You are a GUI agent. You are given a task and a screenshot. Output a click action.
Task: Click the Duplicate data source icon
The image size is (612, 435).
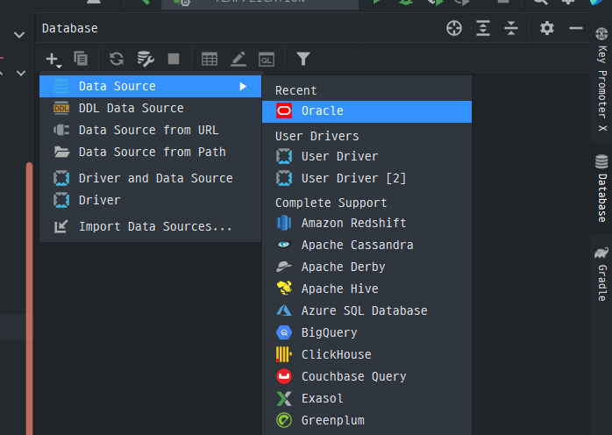[x=82, y=59]
